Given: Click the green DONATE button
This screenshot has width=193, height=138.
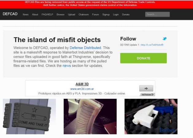Looking at the screenshot, I should [144, 58].
